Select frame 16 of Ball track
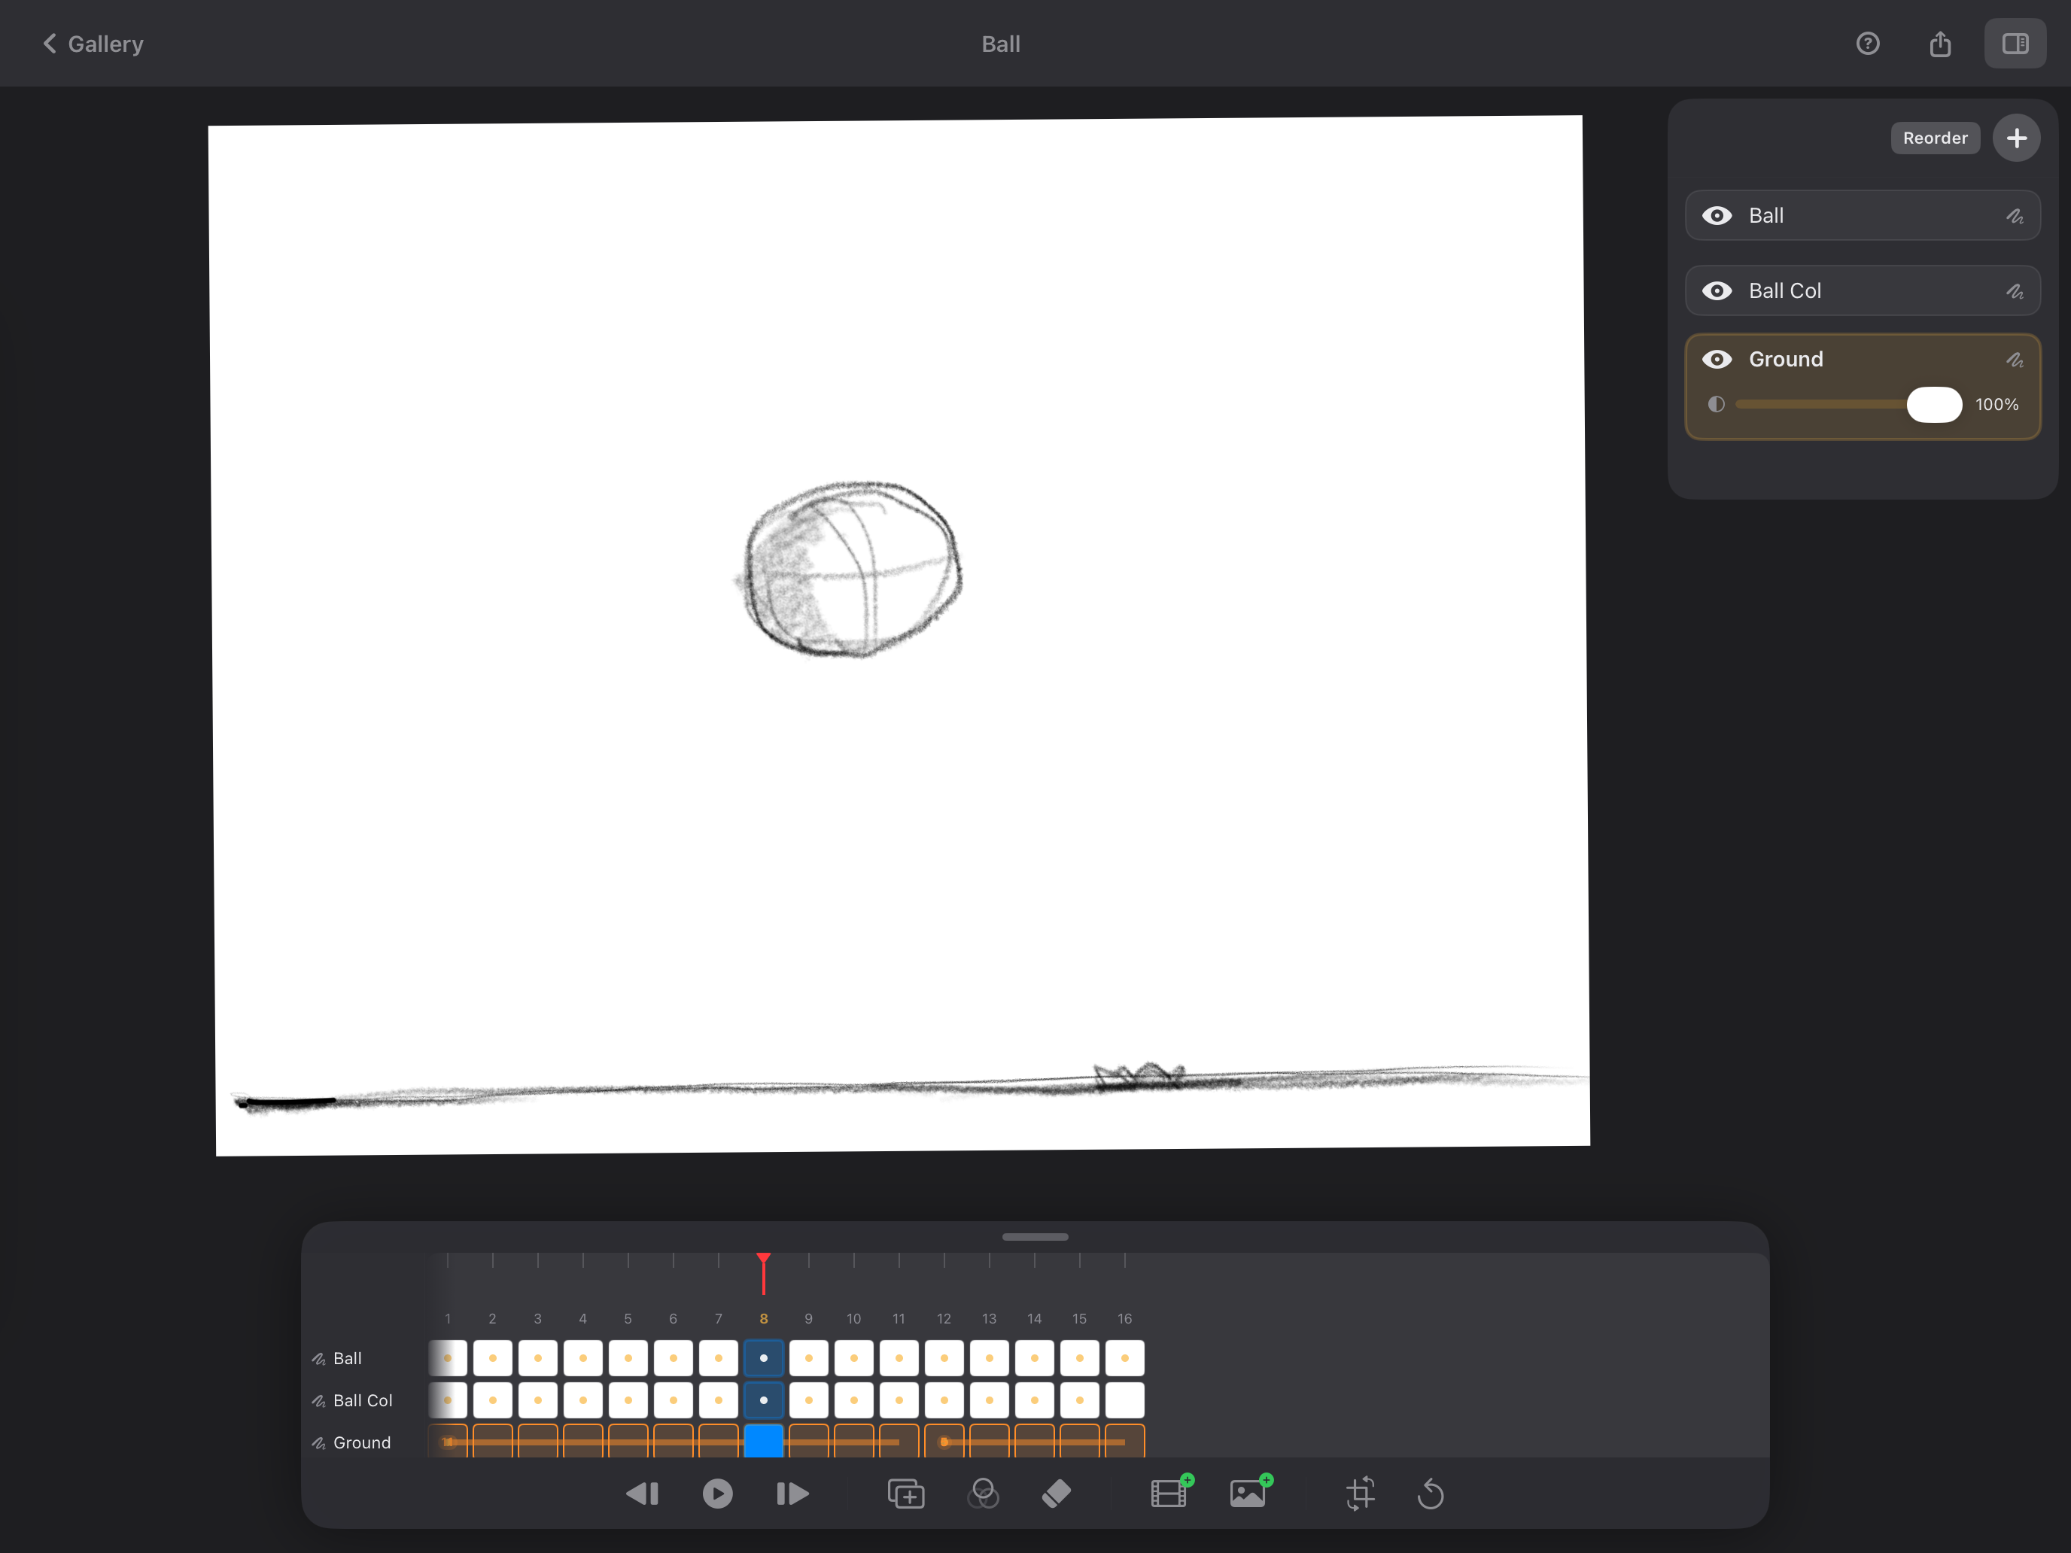 (1124, 1358)
